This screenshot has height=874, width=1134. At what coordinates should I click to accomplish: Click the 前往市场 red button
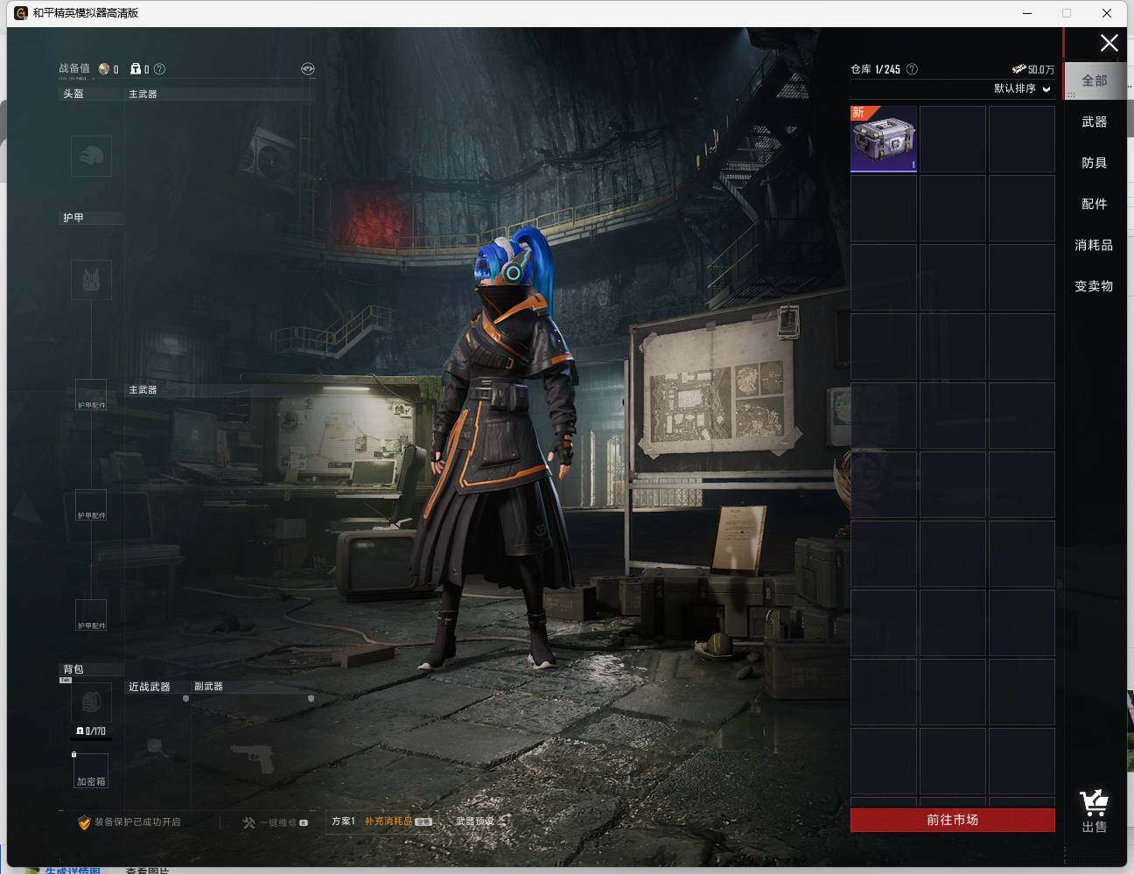[953, 820]
